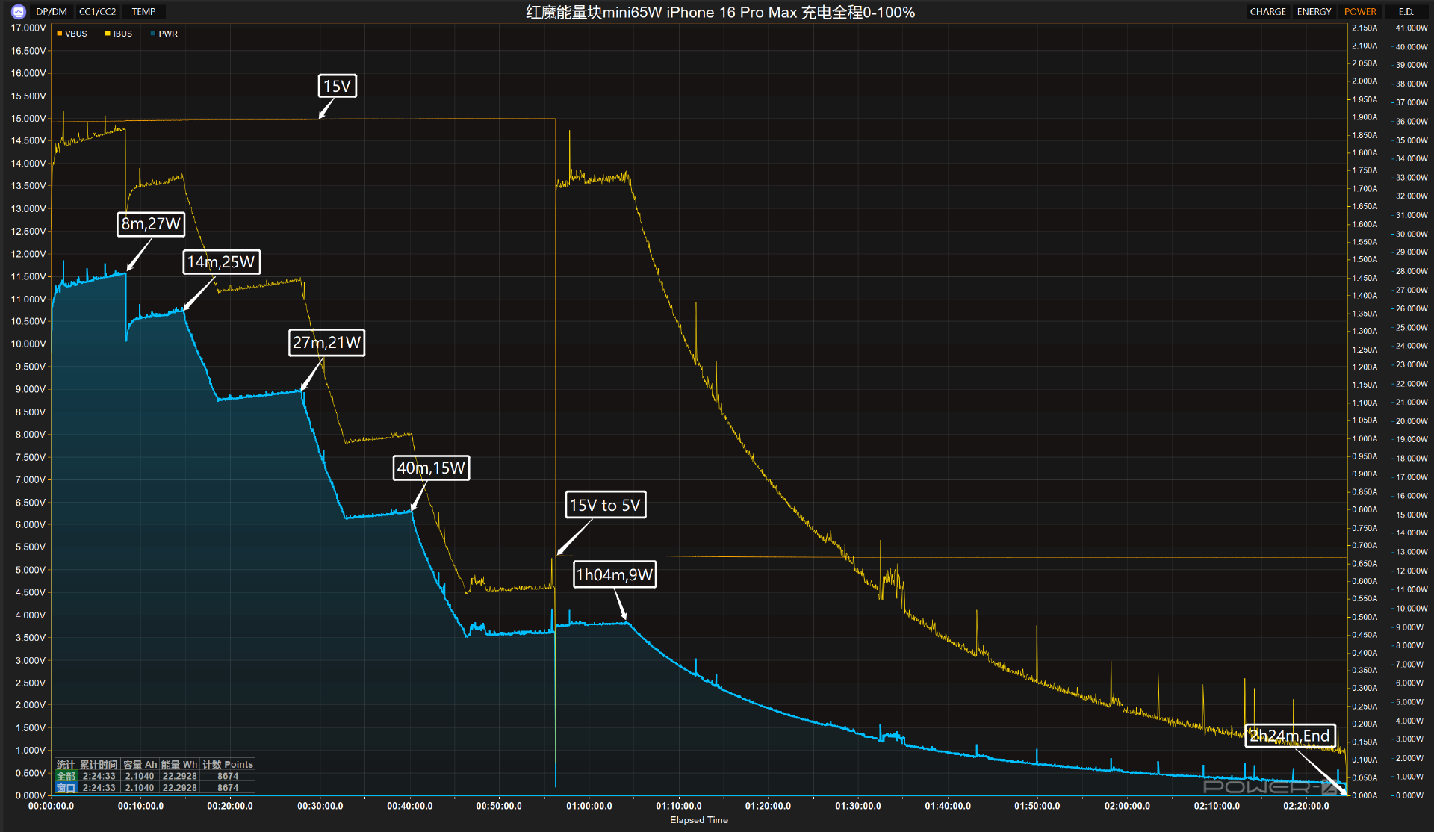
Task: Toggle the IBUS legend series
Action: (119, 34)
